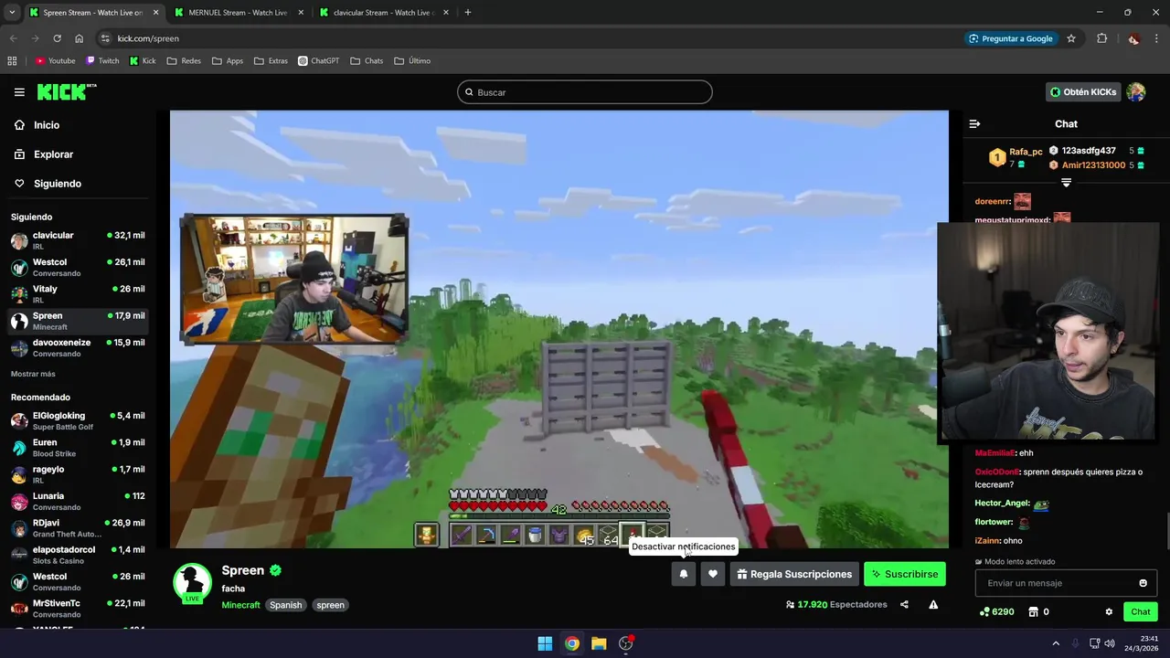Screen dimensions: 1170x658
Task: Click the report warning triangle icon
Action: point(933,604)
